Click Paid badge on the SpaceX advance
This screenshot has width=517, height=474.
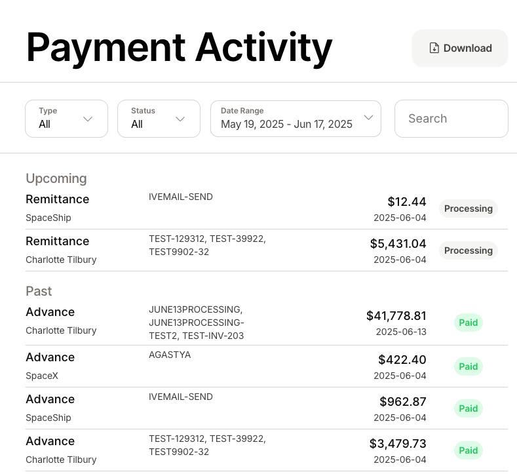469,366
